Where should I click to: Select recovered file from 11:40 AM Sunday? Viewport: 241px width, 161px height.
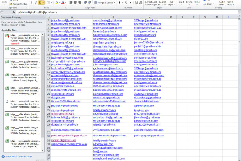[23, 78]
